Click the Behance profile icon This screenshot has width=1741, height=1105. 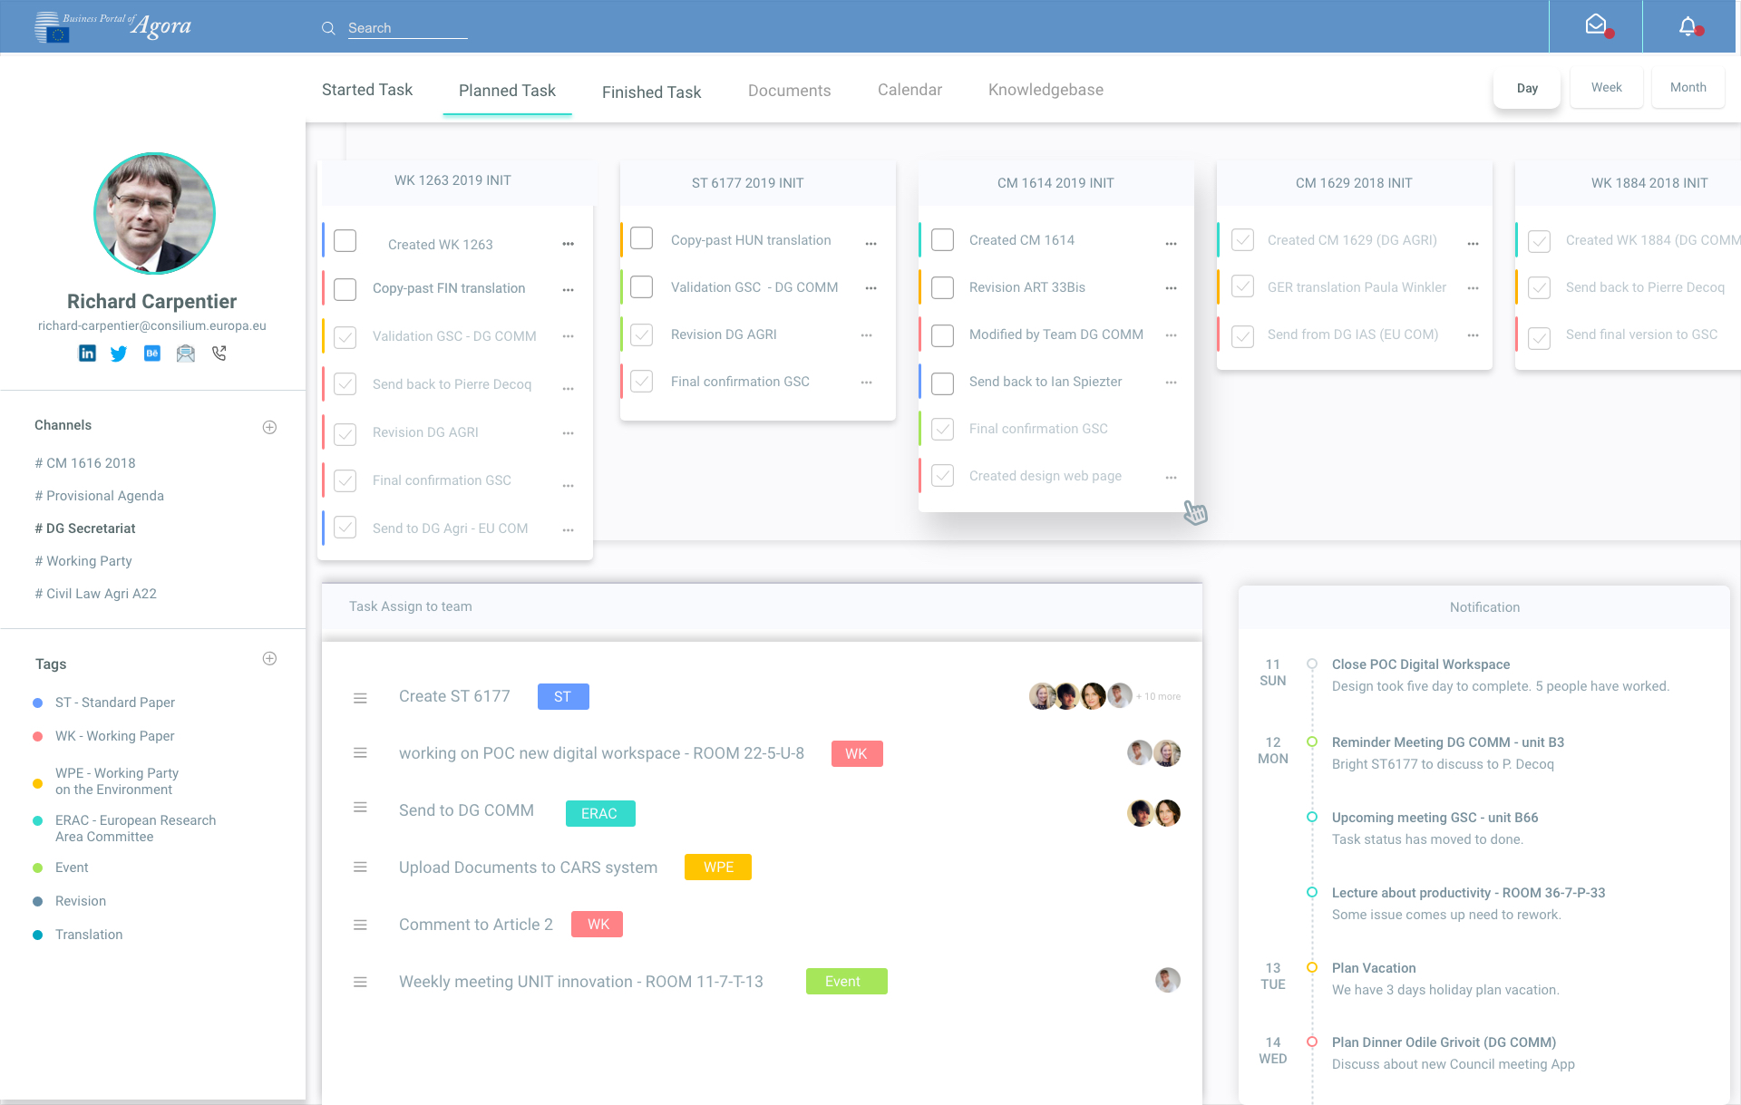152,354
